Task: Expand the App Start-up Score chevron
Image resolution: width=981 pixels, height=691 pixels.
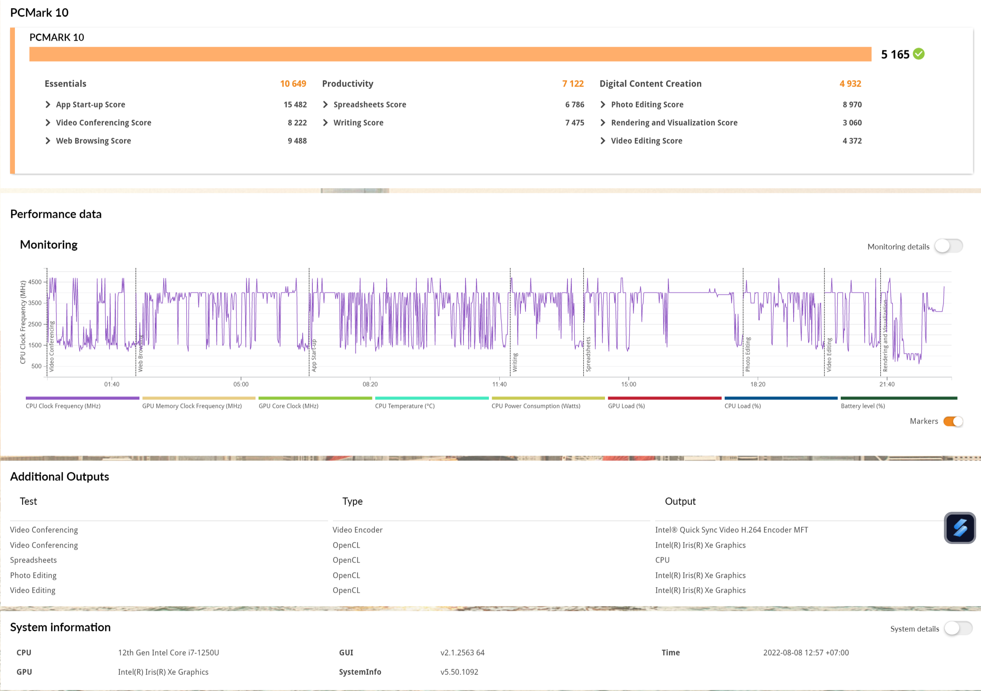Action: 48,105
